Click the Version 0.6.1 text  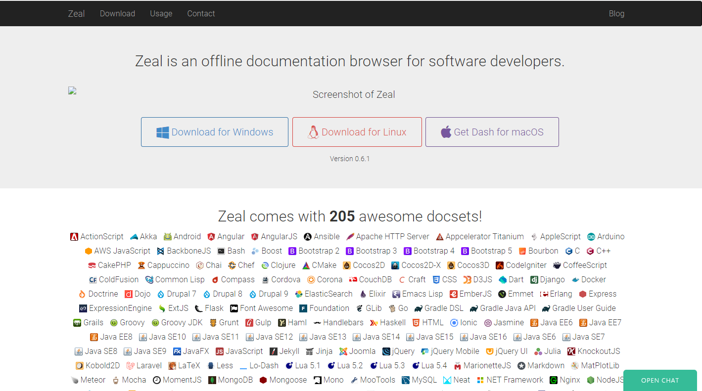point(350,159)
